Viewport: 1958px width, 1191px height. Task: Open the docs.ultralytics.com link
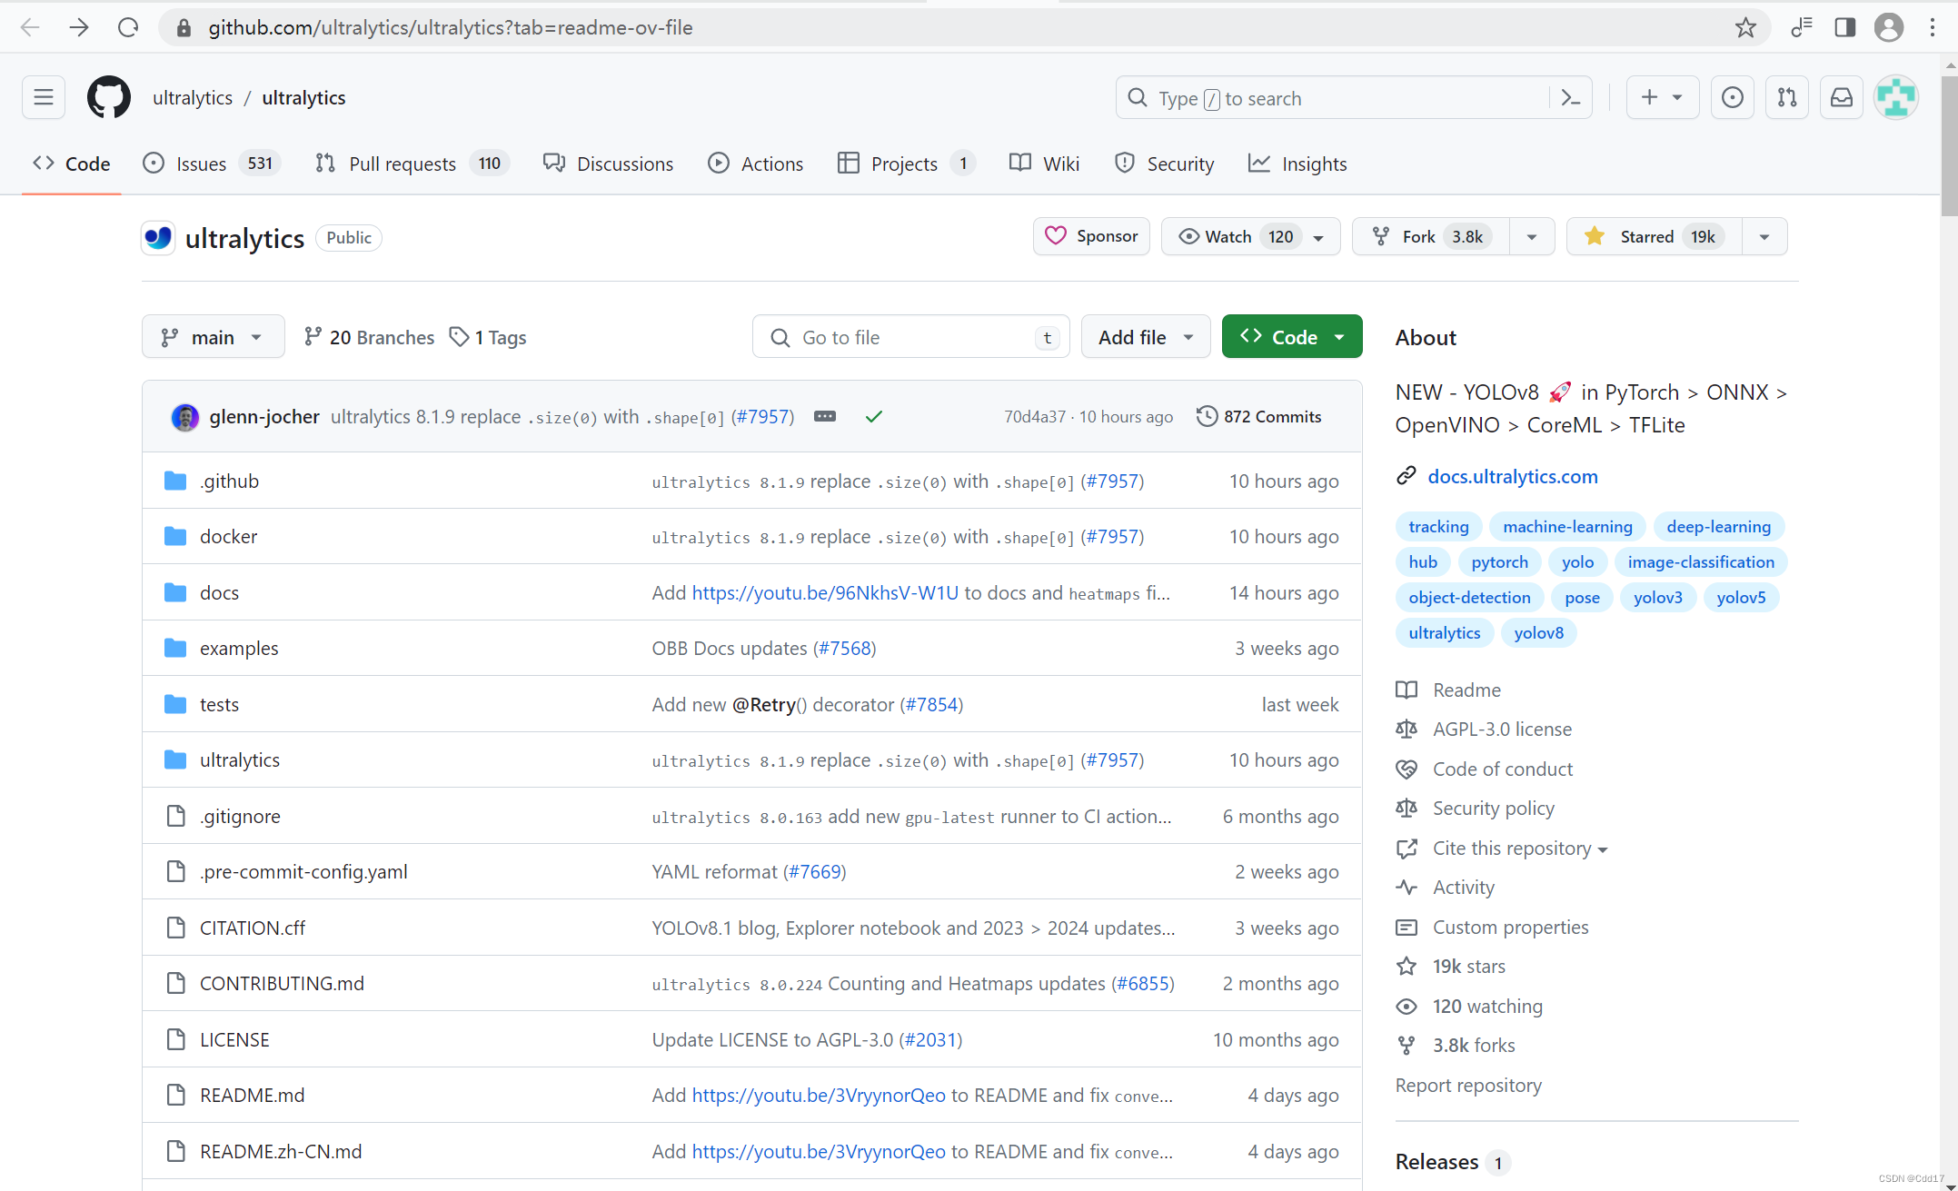point(1512,476)
